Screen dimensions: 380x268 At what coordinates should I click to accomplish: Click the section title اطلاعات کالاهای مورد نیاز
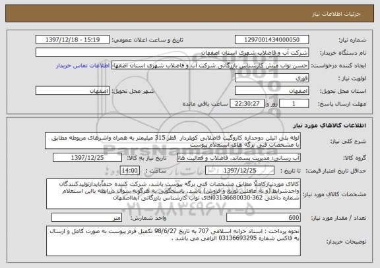point(329,126)
